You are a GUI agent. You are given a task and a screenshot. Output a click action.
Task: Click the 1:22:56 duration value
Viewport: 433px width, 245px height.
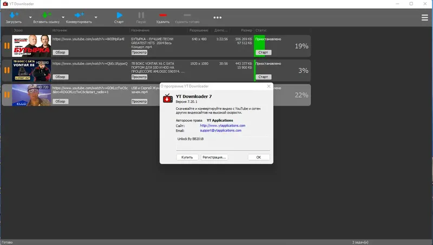pos(222,39)
